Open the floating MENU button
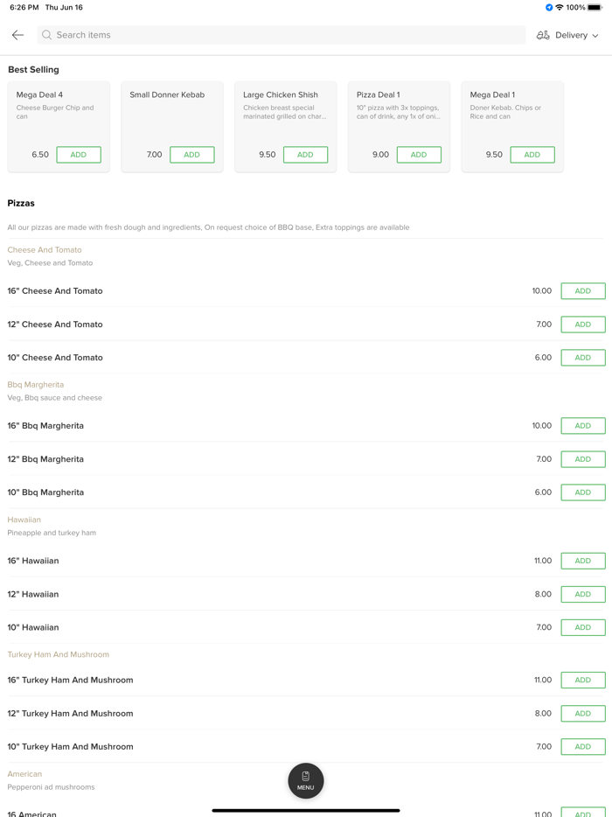This screenshot has height=817, width=612. [x=305, y=780]
